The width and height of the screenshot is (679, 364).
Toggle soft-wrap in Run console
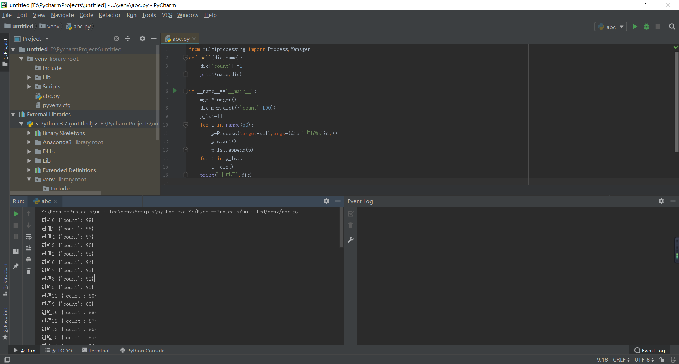[29, 237]
